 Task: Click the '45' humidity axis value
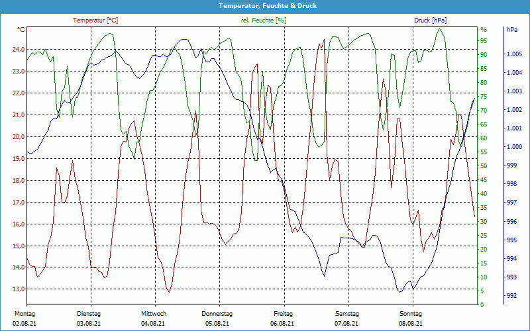click(x=484, y=180)
